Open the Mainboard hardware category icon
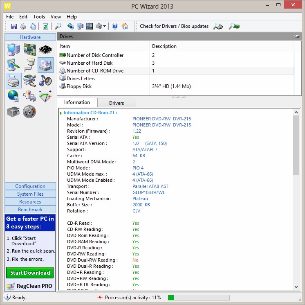This screenshot has width=305, height=305. 29,50
